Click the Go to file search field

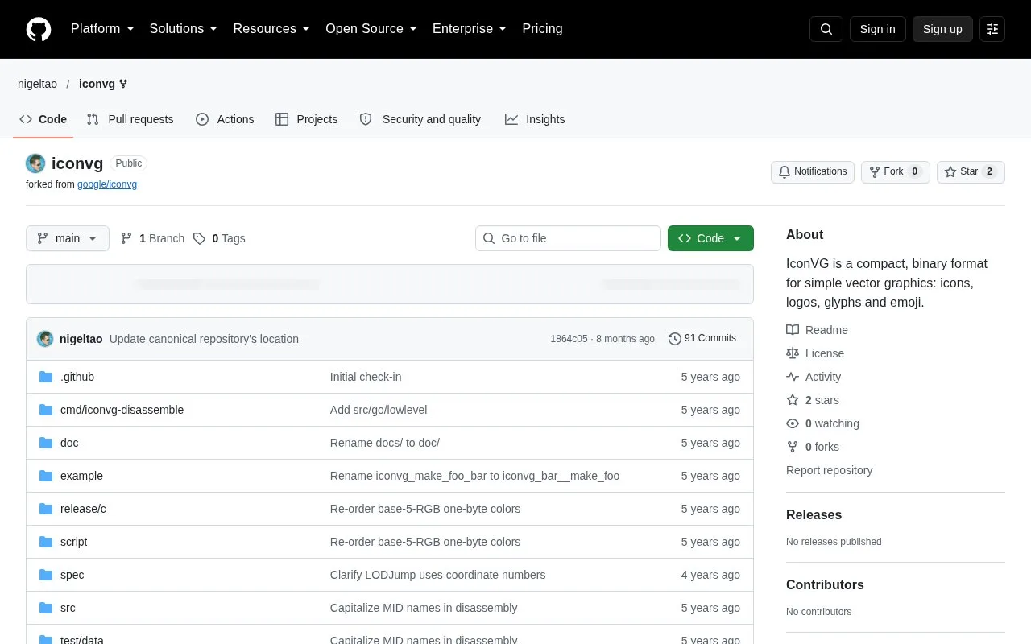568,238
